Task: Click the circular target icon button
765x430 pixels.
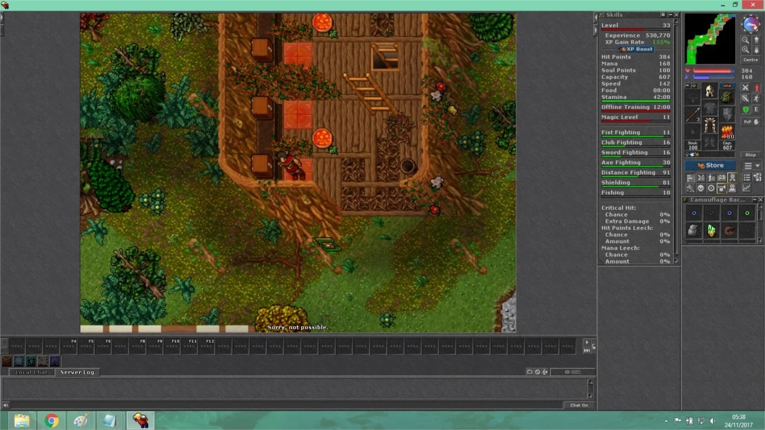Action: [x=711, y=188]
